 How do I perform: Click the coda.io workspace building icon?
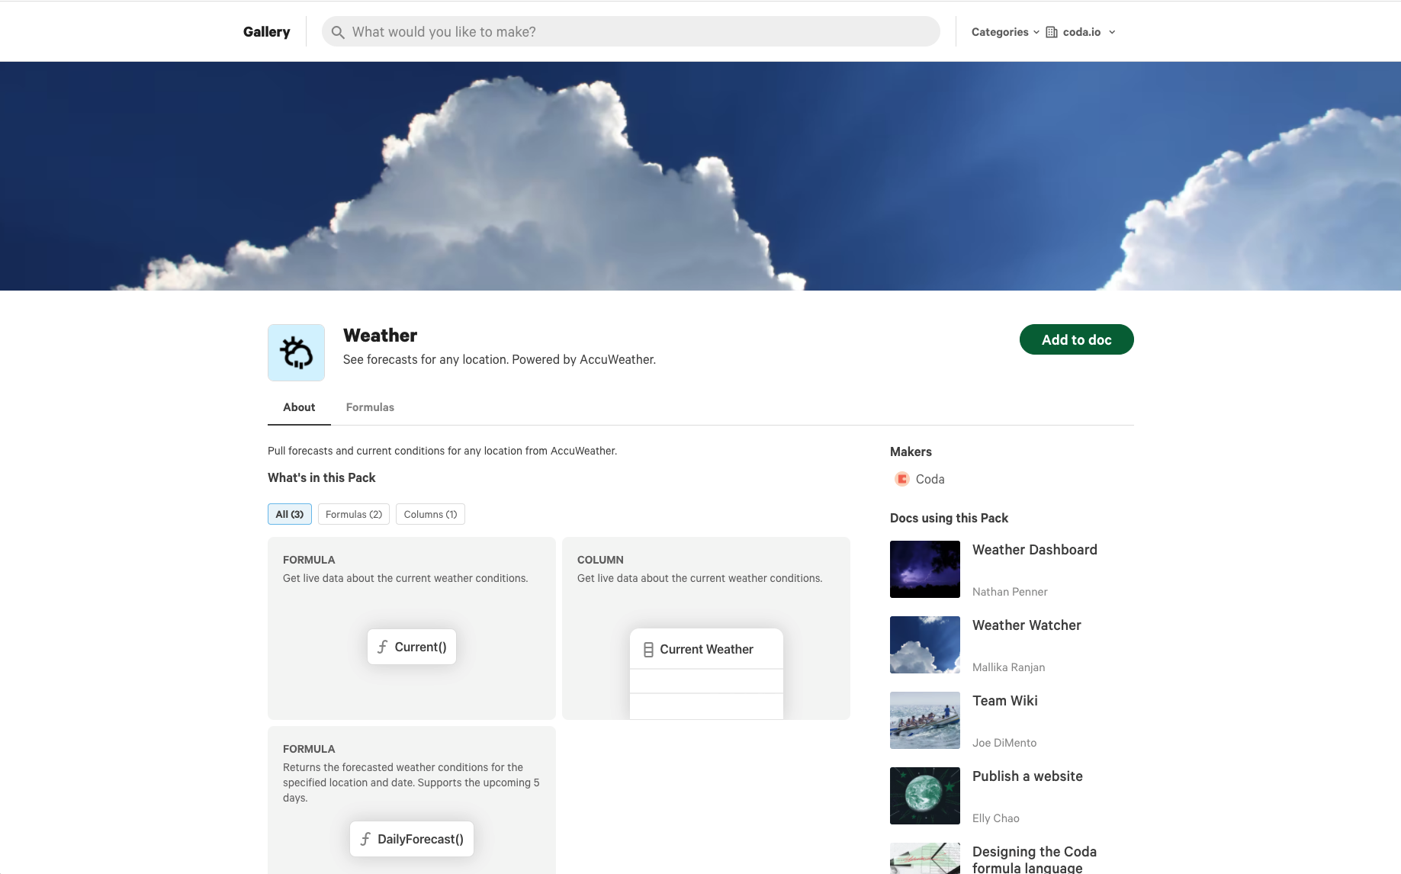click(x=1052, y=32)
